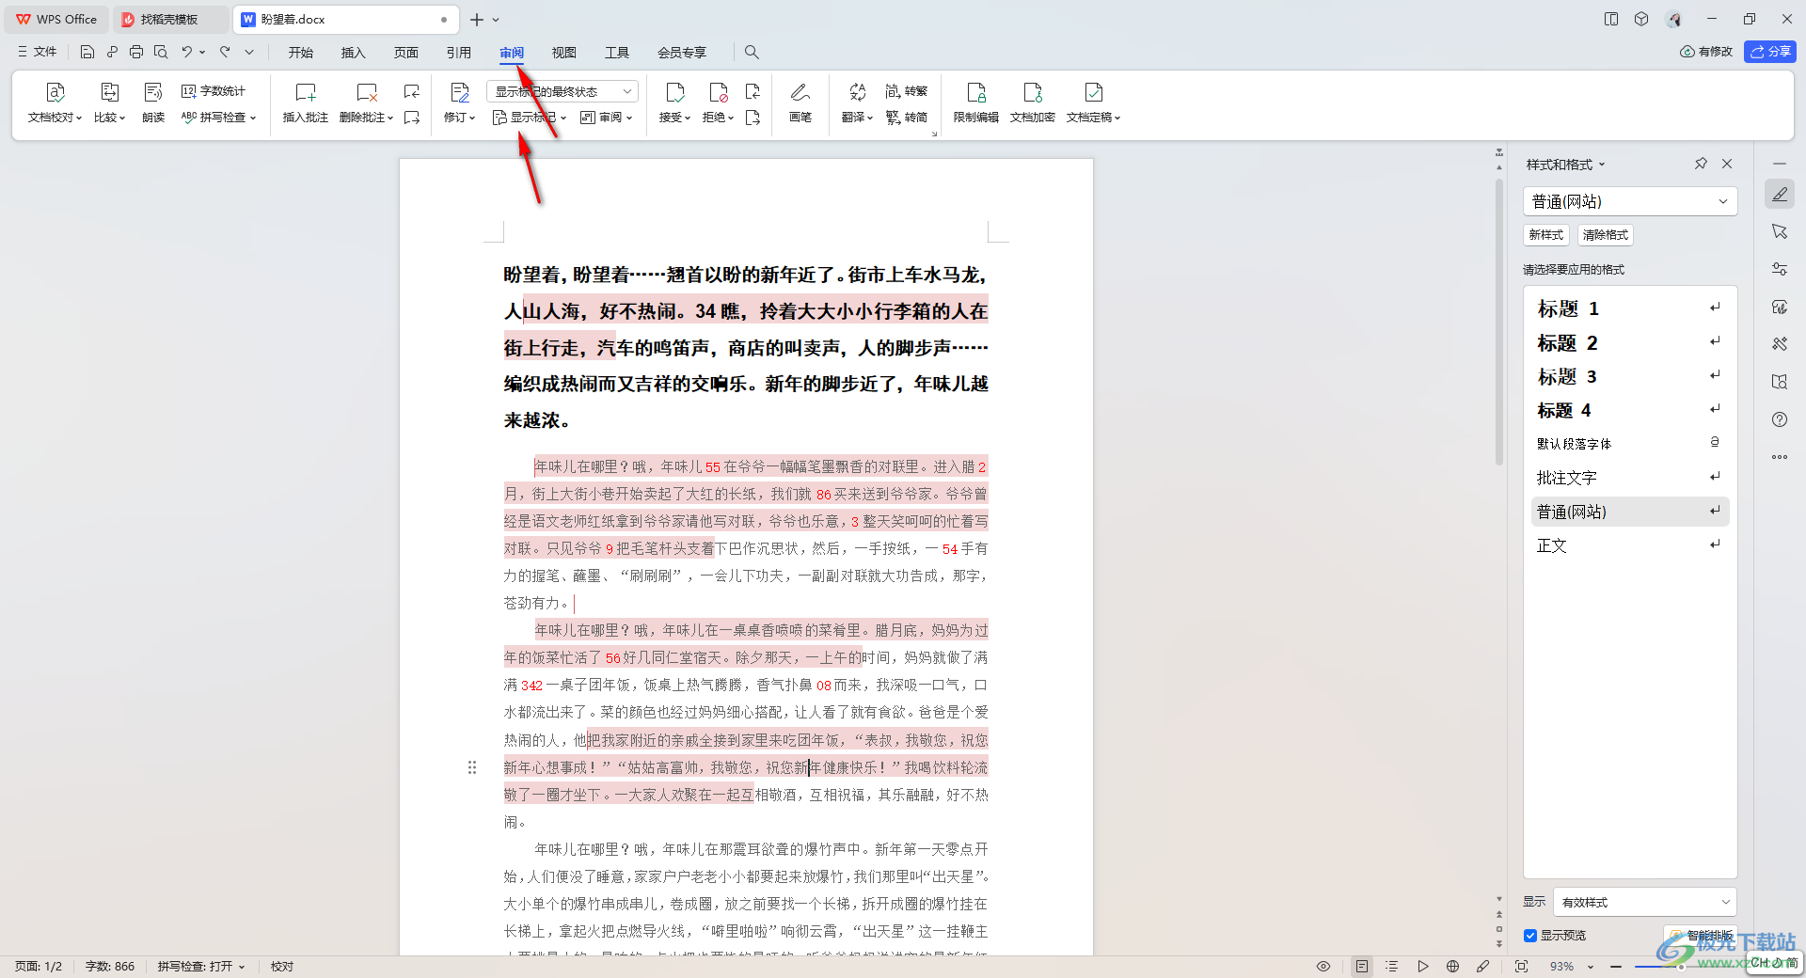Open 限制编辑 restrict editing
This screenshot has width=1806, height=978.
click(976, 103)
